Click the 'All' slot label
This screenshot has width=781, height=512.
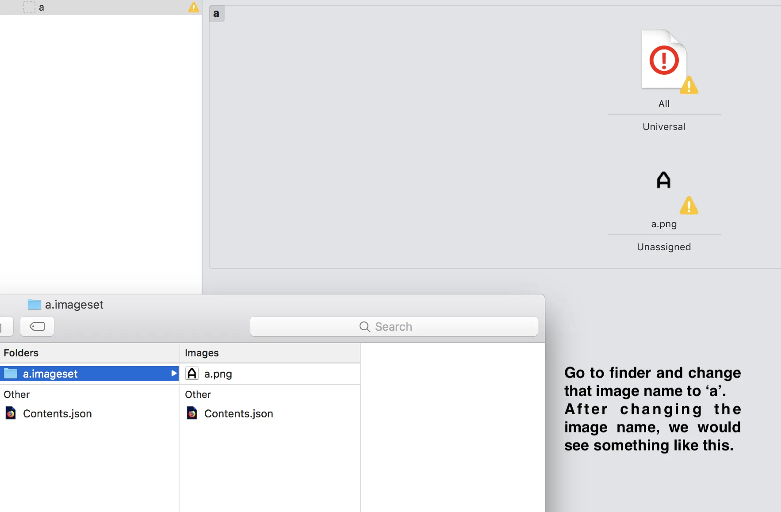tap(664, 104)
